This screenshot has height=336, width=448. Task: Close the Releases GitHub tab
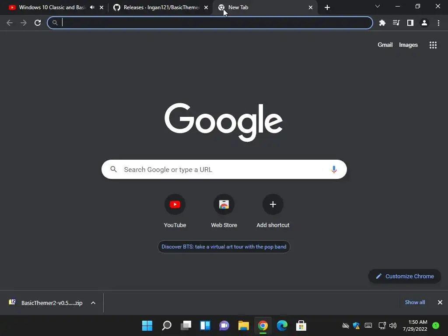pos(206,7)
